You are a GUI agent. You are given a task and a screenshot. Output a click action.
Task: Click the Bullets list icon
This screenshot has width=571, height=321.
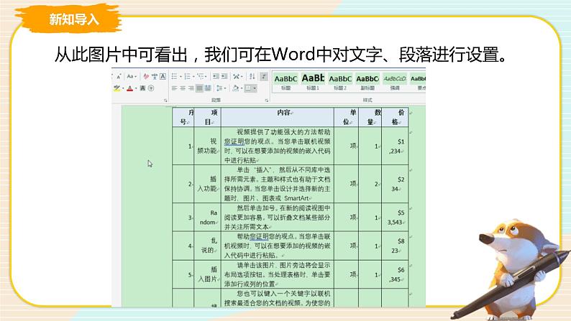click(175, 76)
